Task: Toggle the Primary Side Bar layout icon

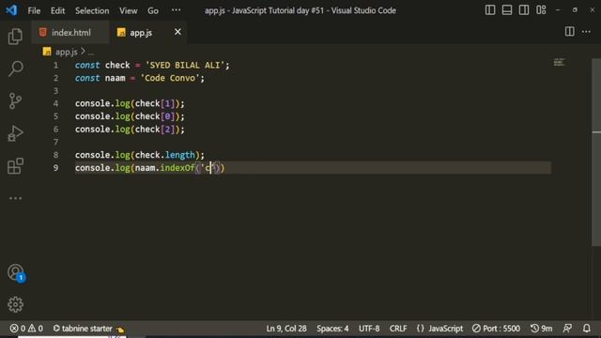Action: tap(490, 10)
